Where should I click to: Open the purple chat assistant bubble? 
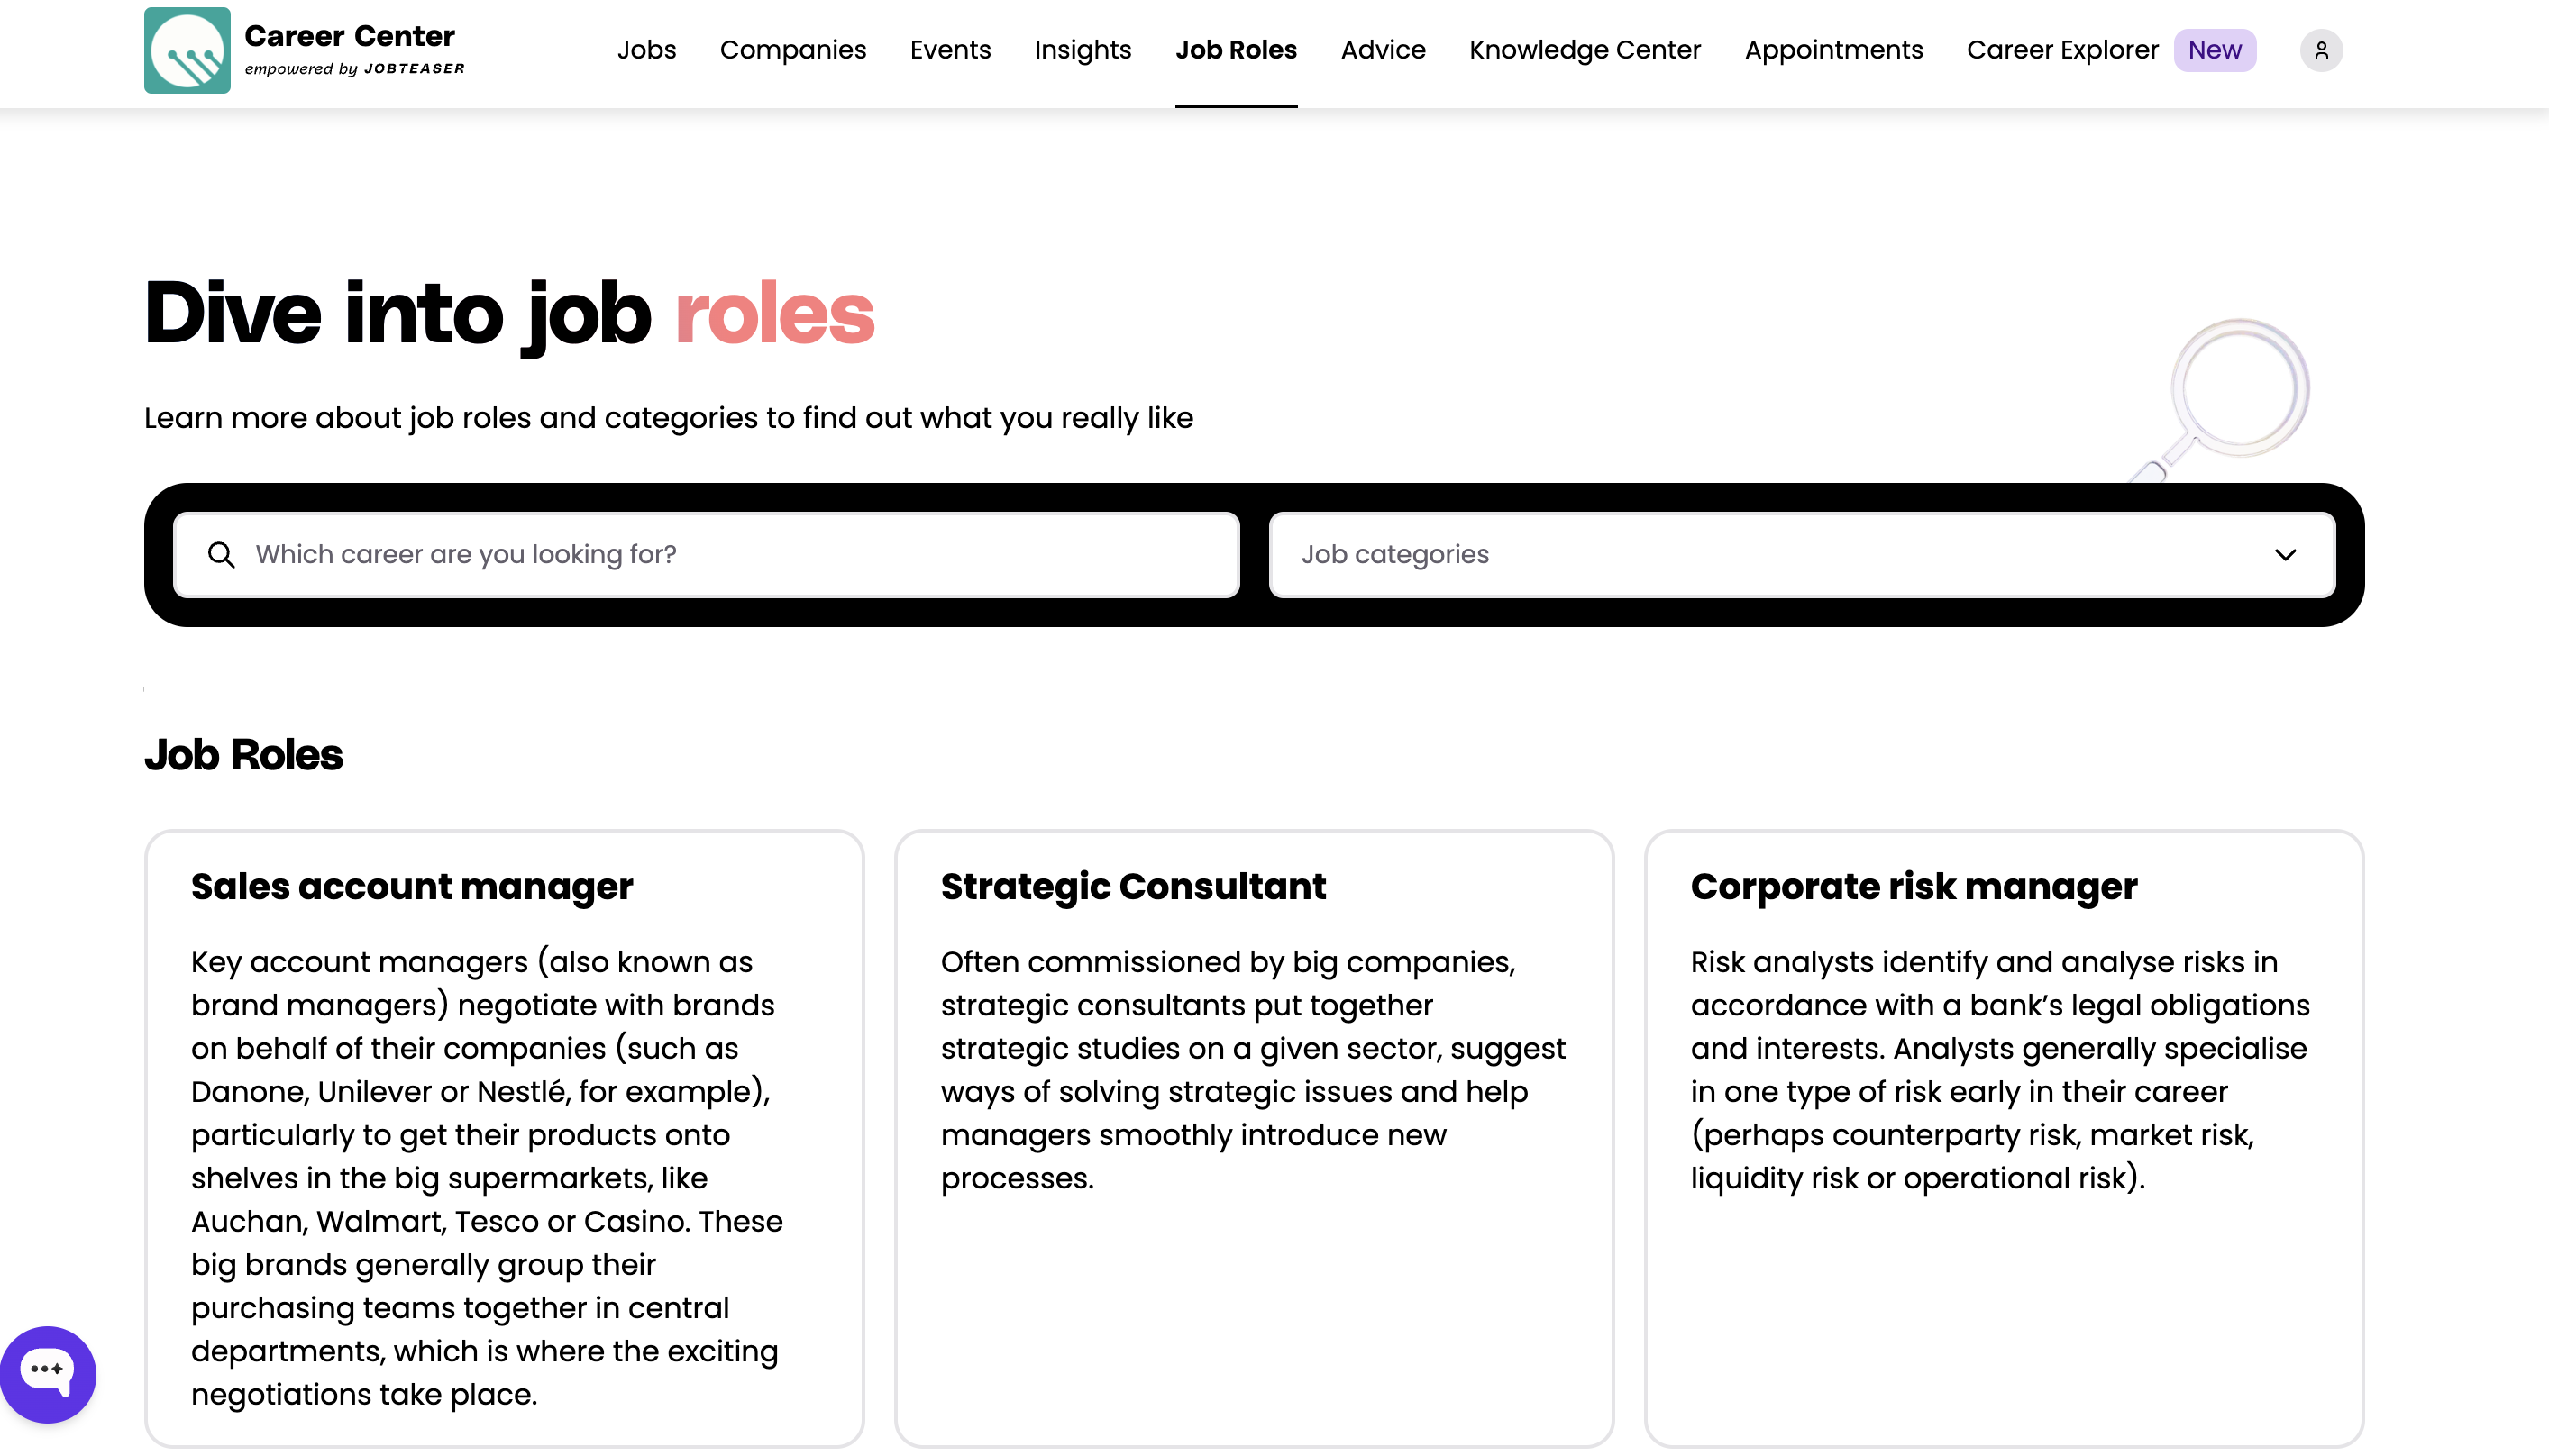click(48, 1374)
